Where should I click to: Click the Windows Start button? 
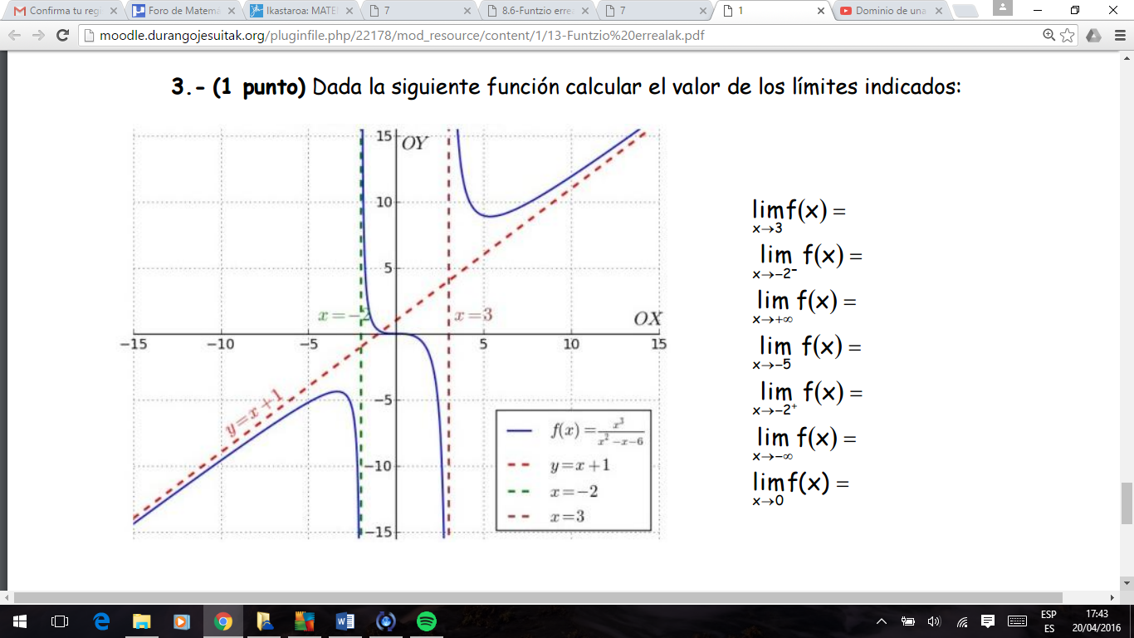click(19, 621)
